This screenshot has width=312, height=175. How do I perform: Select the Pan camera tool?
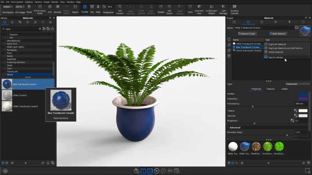(x=92, y=9)
